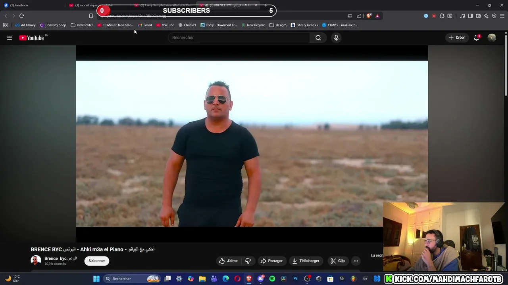Click Télécharger to download video
The width and height of the screenshot is (508, 285).
[306, 261]
